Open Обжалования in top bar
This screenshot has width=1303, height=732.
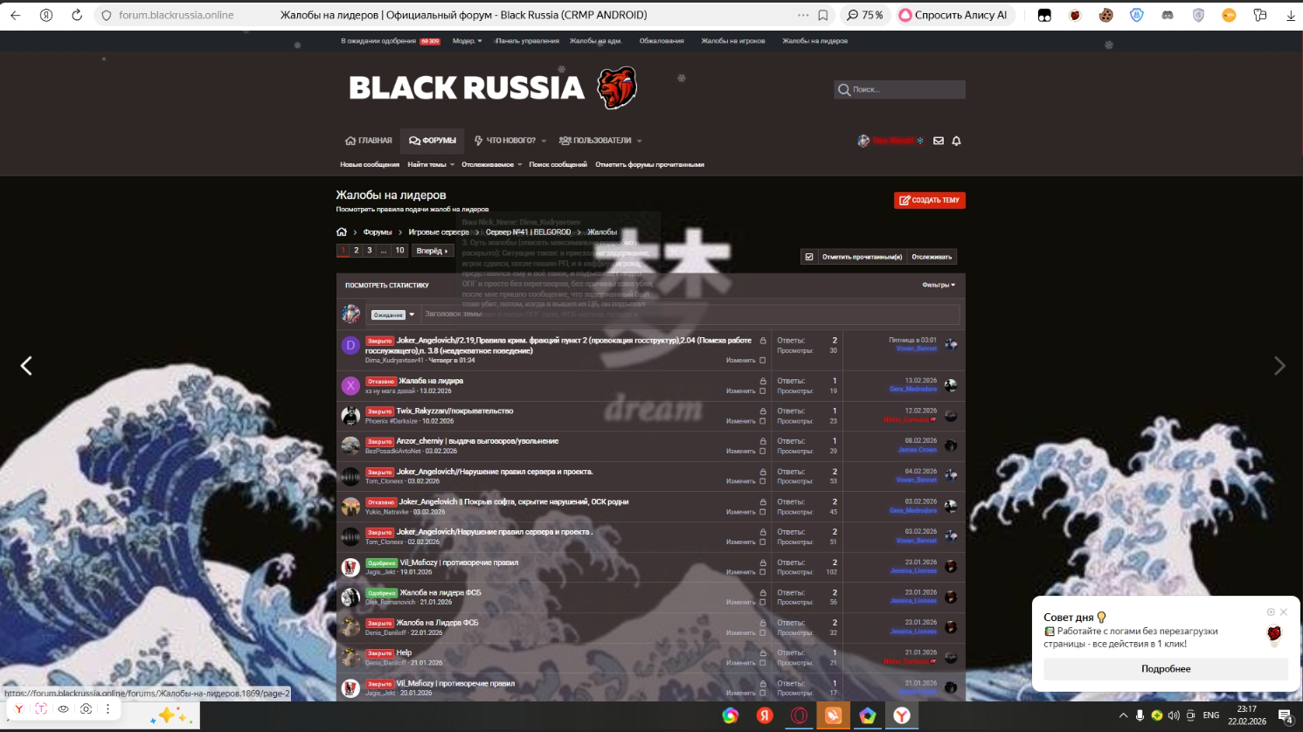[662, 41]
